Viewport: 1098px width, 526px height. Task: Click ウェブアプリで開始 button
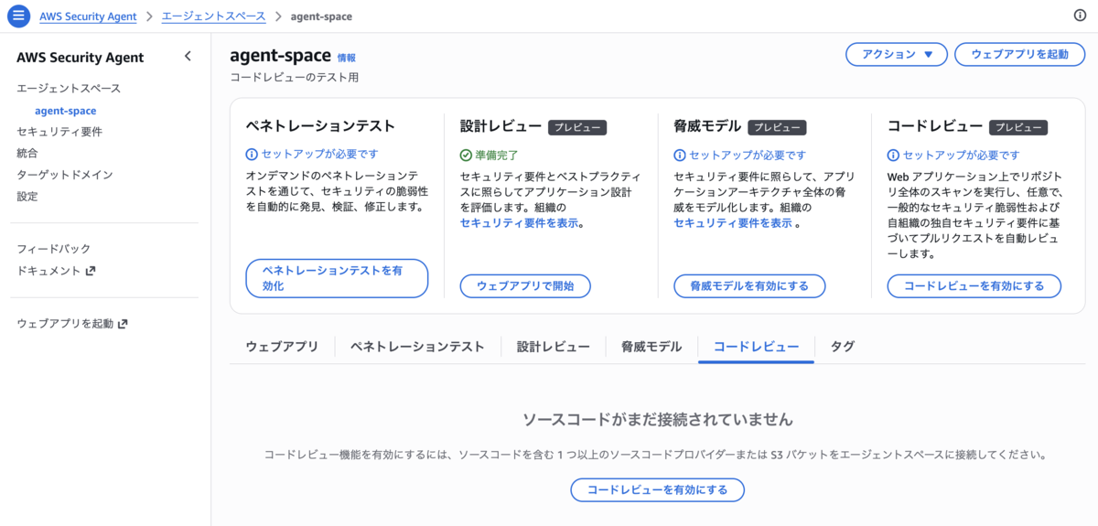[525, 286]
